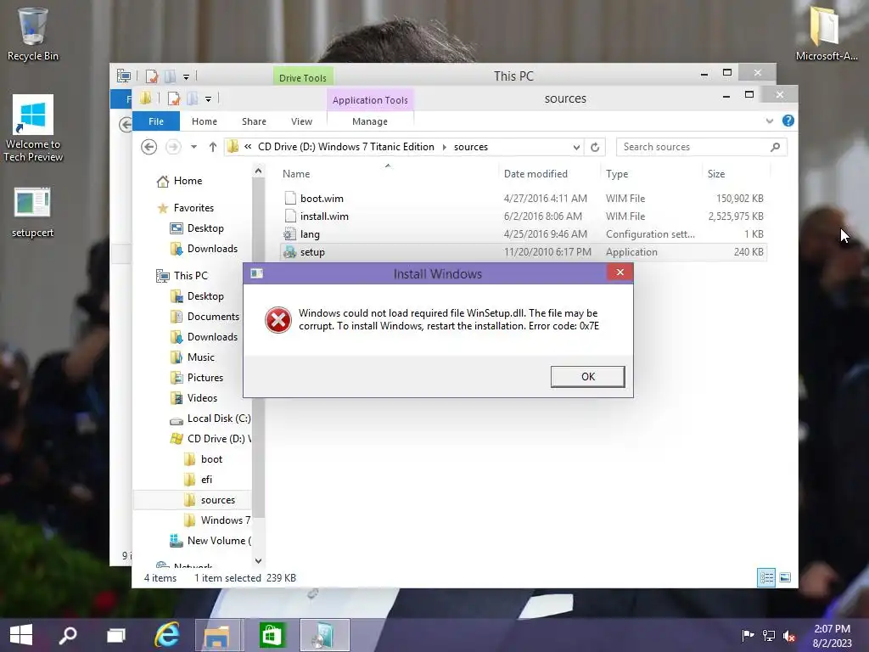Switch to the Home ribbon tab

point(205,121)
